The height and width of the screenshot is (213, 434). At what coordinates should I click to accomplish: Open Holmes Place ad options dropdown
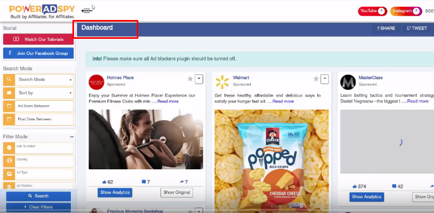pos(199,79)
